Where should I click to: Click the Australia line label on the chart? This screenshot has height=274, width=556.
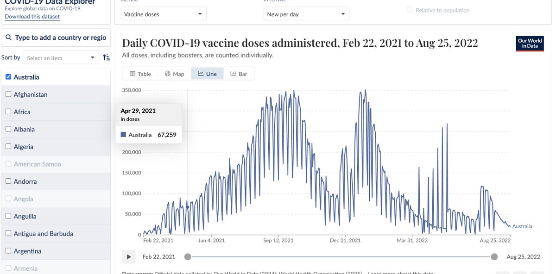(x=522, y=226)
